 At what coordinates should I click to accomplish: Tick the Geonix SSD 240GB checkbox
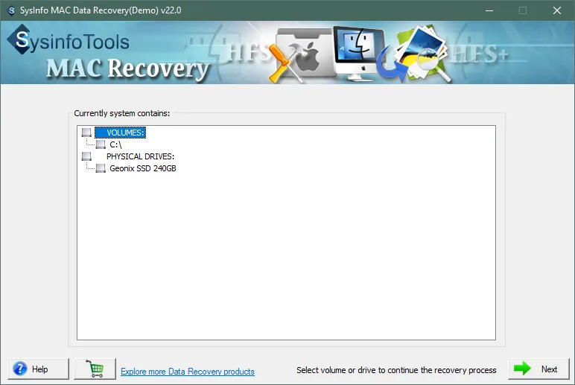(101, 168)
